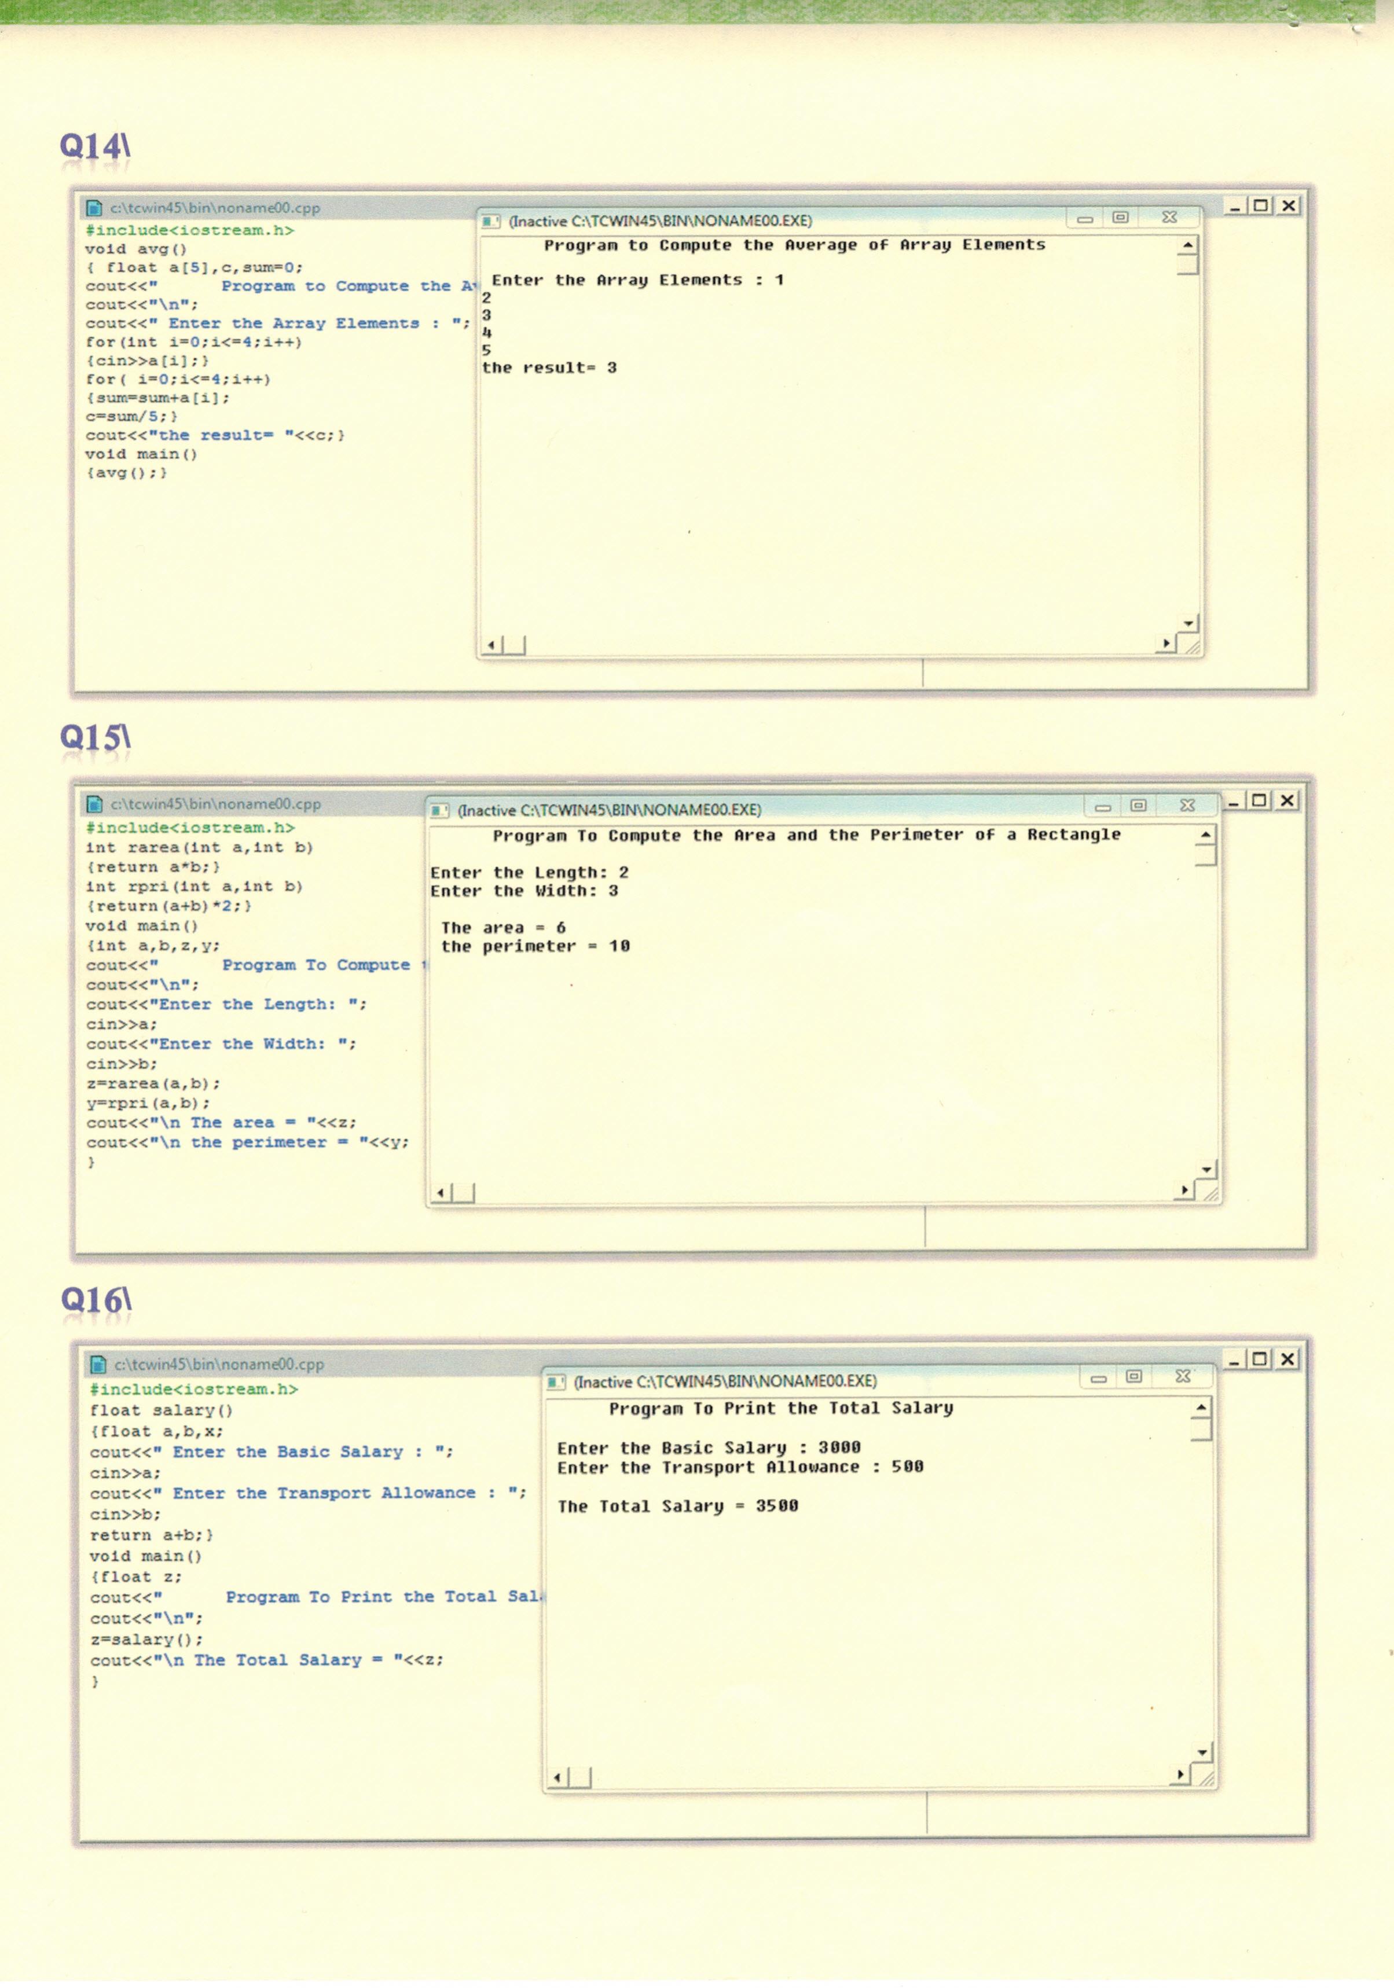This screenshot has height=1988, width=1394.
Task: Click the line "c=sum/5;}"
Action: (x=131, y=417)
